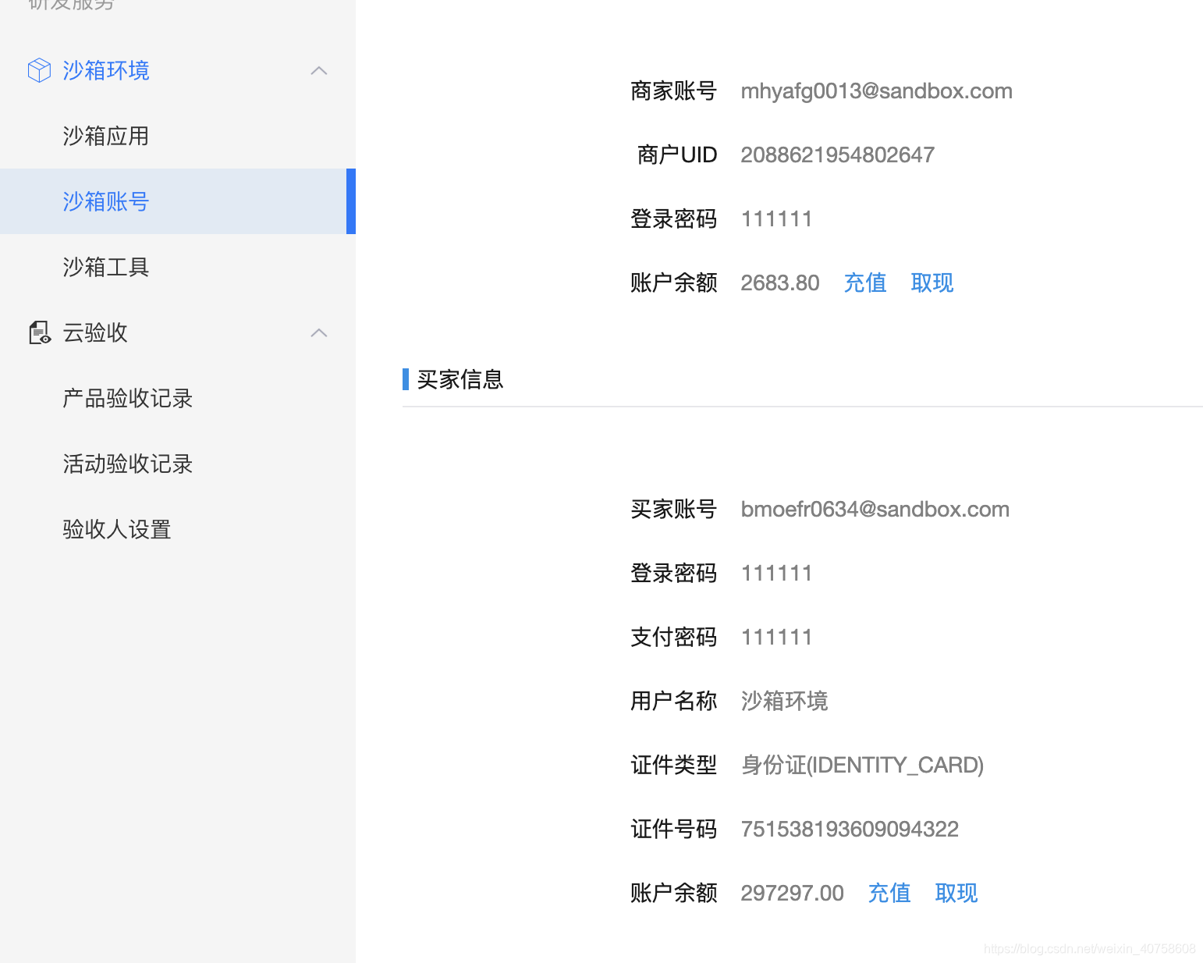Click 取现 for buyer balance 297297.00
Screen dimensions: 1203x963
(956, 893)
